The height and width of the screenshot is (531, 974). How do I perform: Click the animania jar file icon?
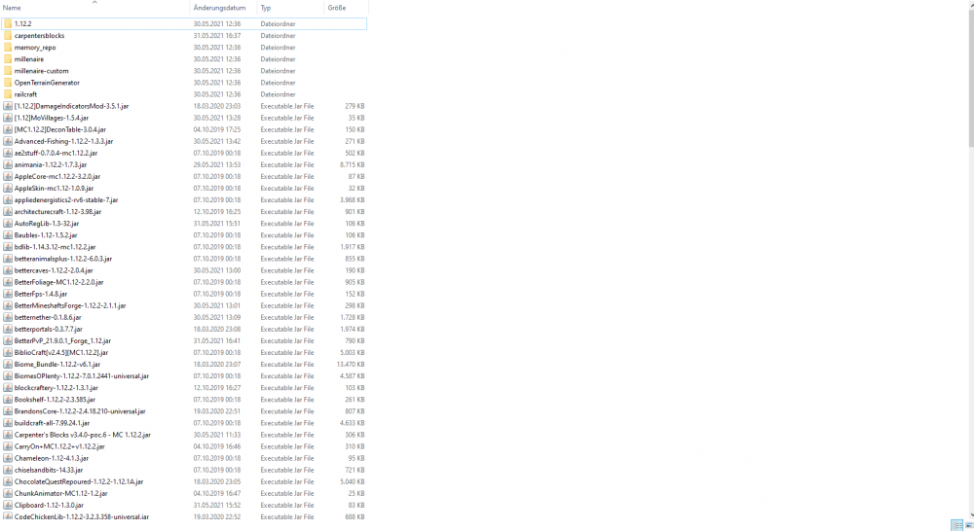tap(8, 164)
